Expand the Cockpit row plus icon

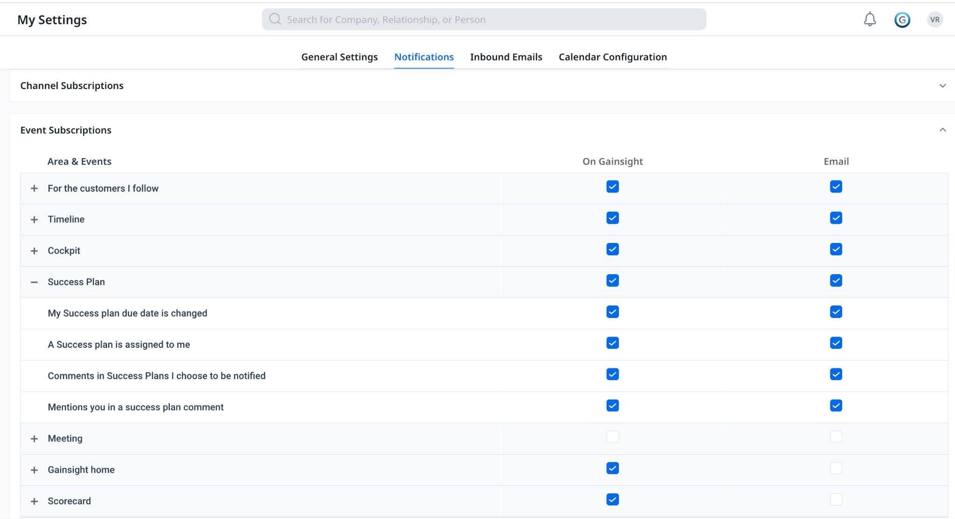[34, 251]
